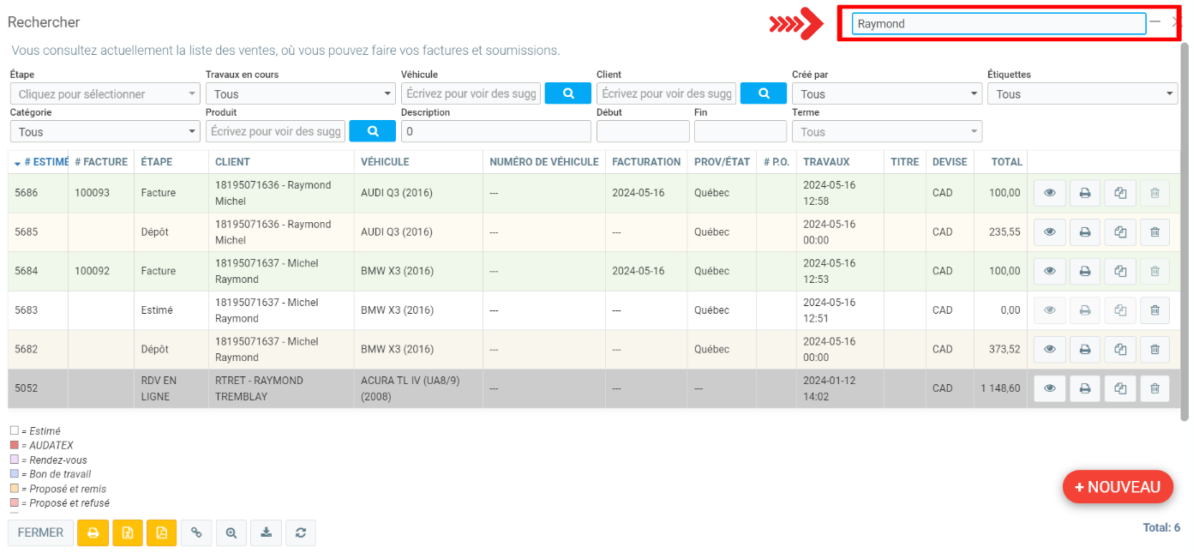
Task: Expand the Créé par dropdown
Action: 886,94
